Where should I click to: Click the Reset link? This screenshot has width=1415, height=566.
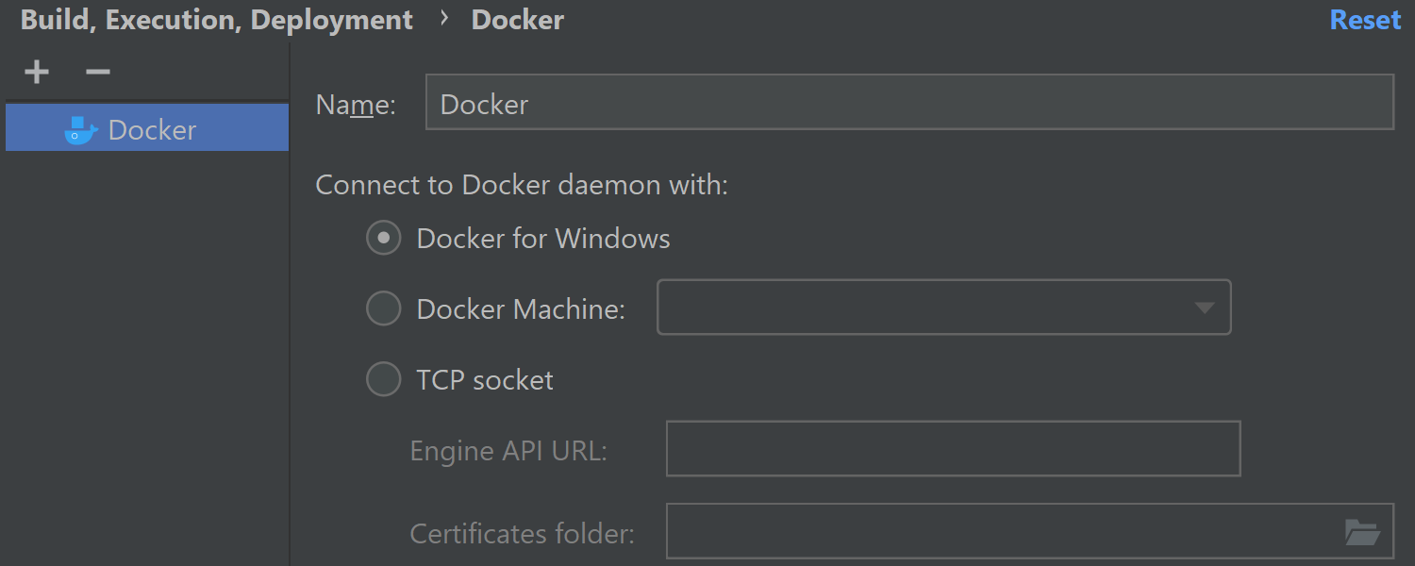(x=1365, y=20)
